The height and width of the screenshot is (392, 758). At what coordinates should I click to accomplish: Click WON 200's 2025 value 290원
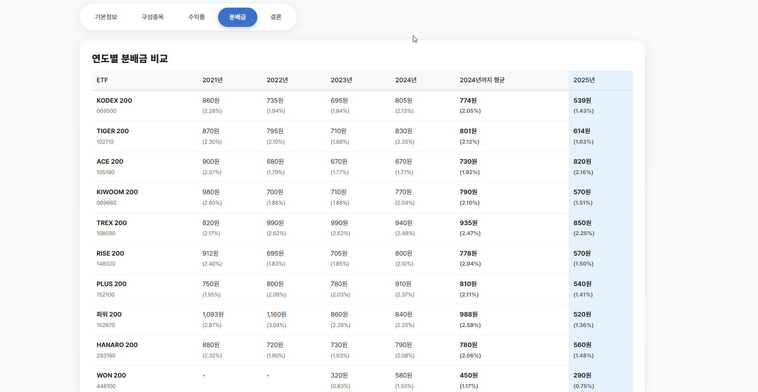582,376
